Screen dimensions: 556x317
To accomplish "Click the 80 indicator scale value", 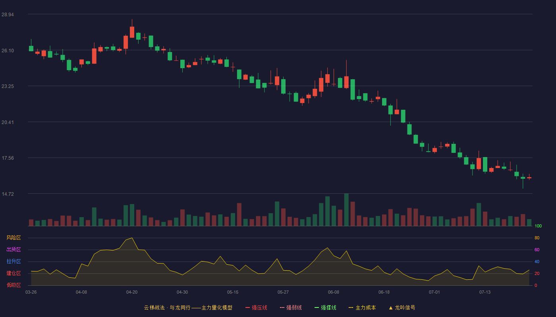I will coord(537,238).
